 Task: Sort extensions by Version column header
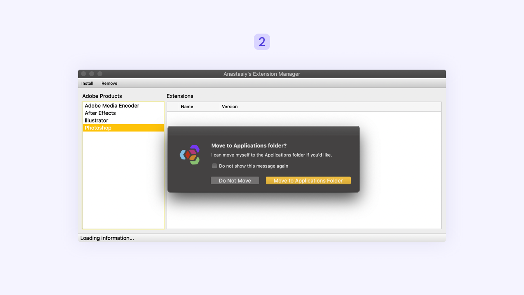click(330, 107)
